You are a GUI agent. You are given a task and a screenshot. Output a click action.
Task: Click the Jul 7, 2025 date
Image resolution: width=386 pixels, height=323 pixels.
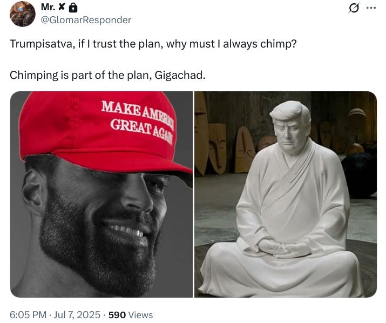pos(77,315)
